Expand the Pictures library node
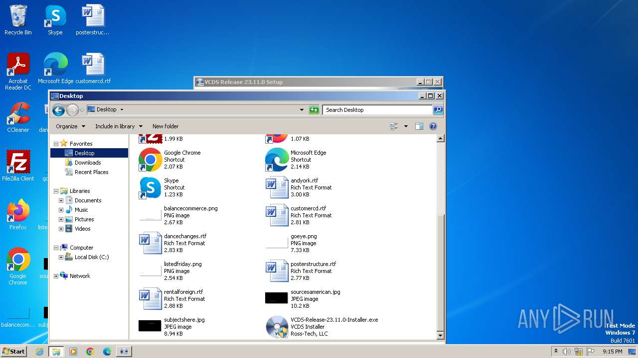Image resolution: width=638 pixels, height=358 pixels. point(61,219)
